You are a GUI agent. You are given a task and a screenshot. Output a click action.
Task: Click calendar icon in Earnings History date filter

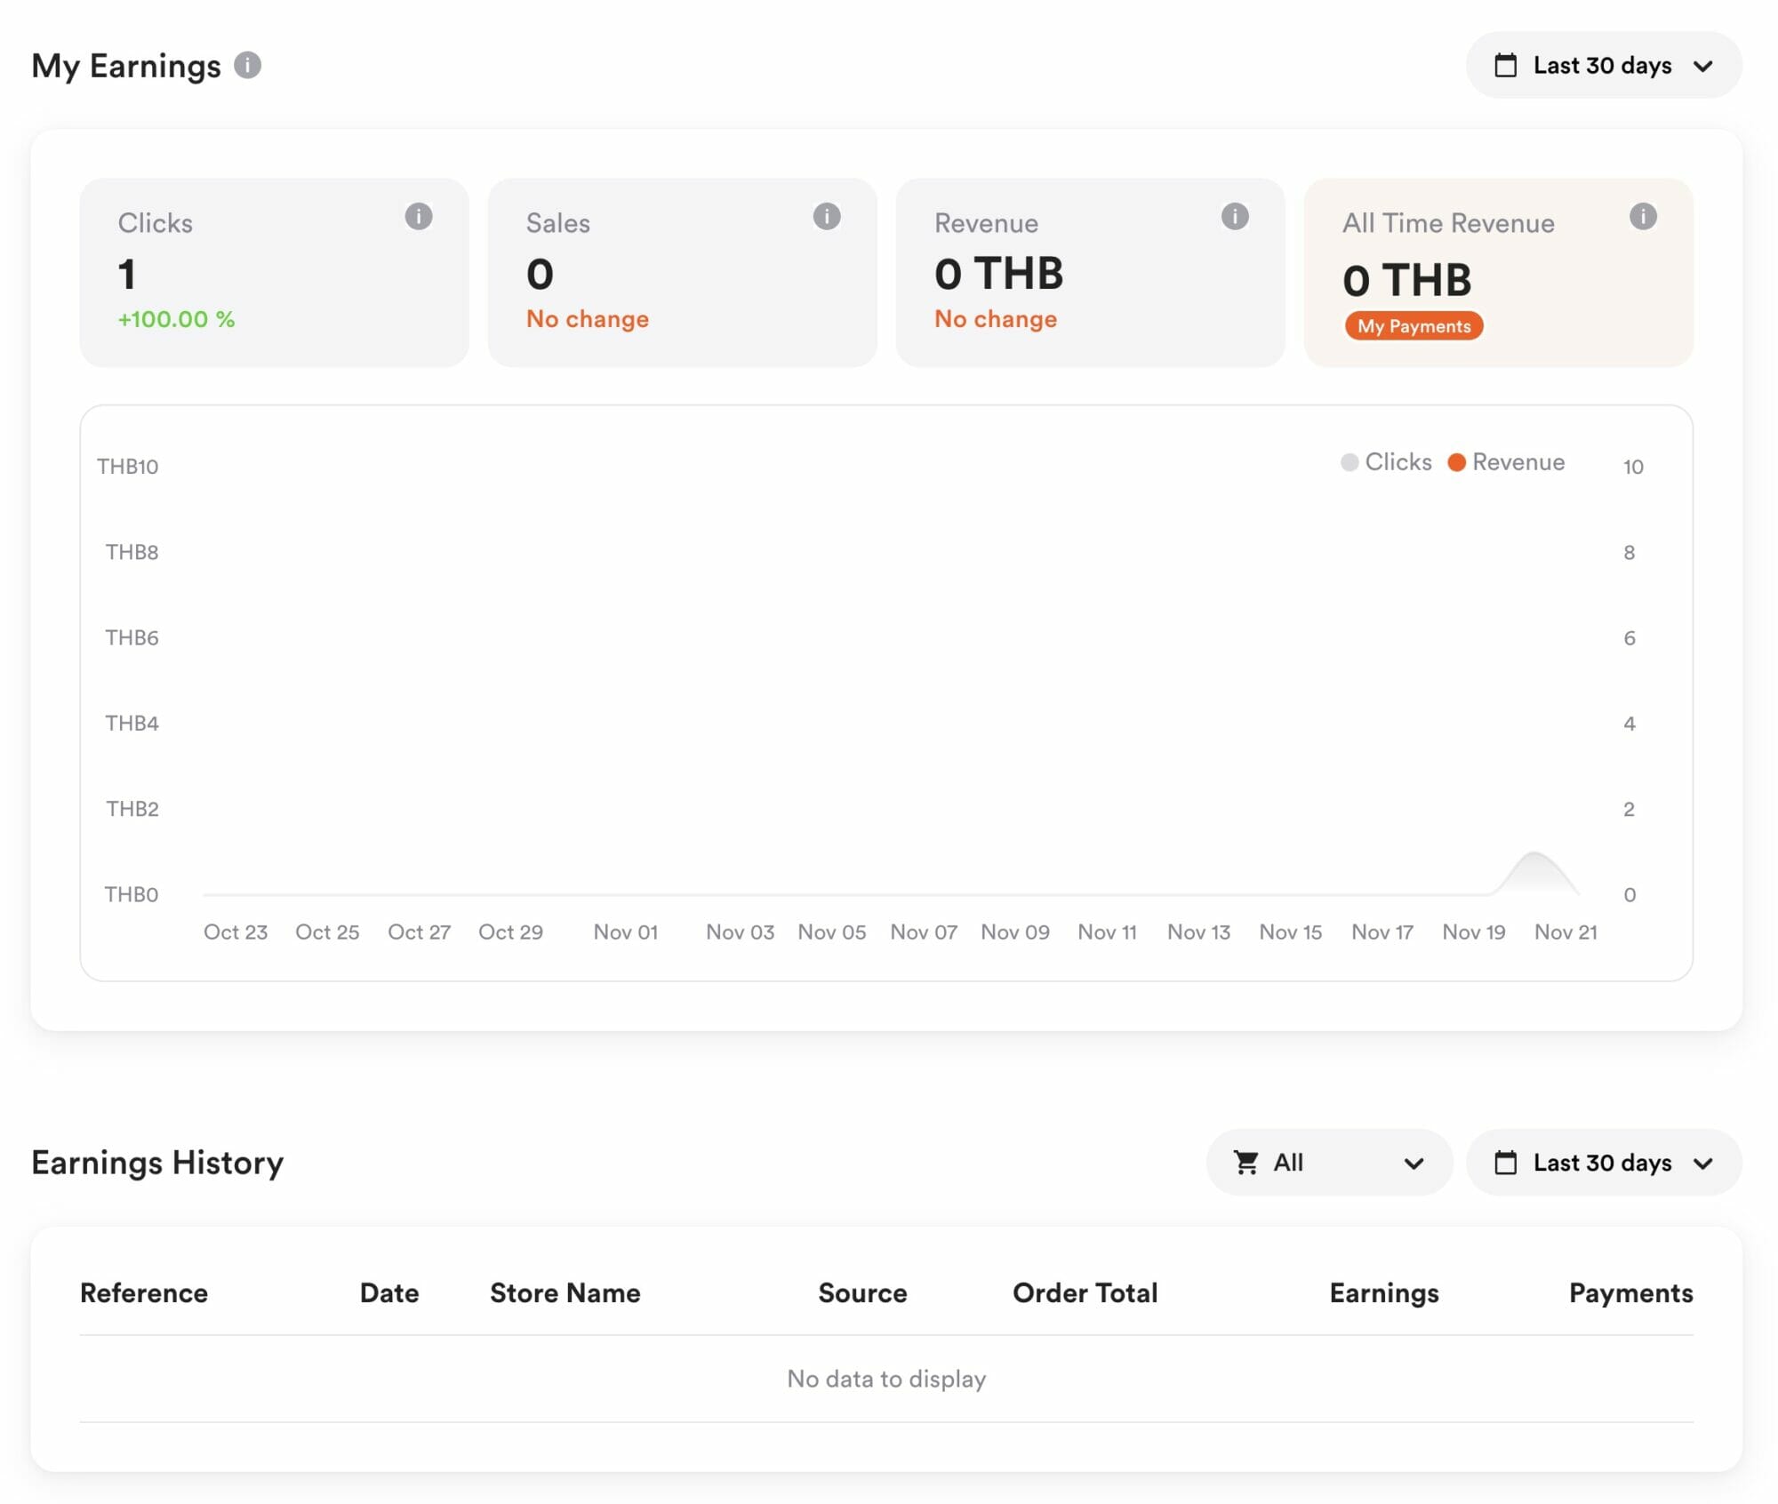point(1505,1162)
